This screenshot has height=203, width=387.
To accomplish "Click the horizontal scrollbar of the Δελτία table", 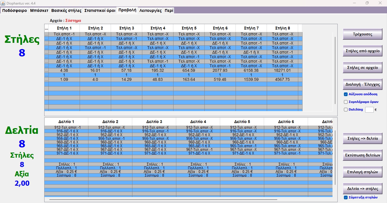I will (x=163, y=200).
